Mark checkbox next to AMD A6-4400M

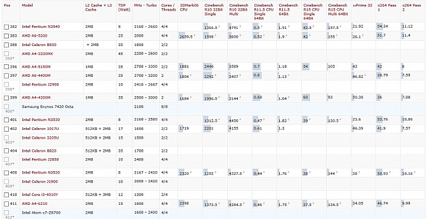click(7, 76)
